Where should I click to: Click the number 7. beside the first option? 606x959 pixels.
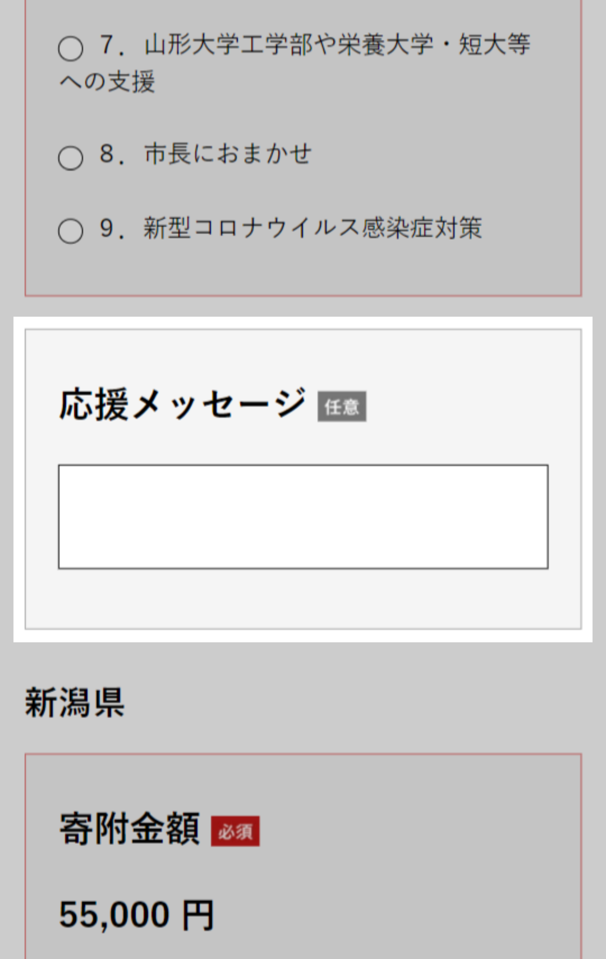pos(111,45)
